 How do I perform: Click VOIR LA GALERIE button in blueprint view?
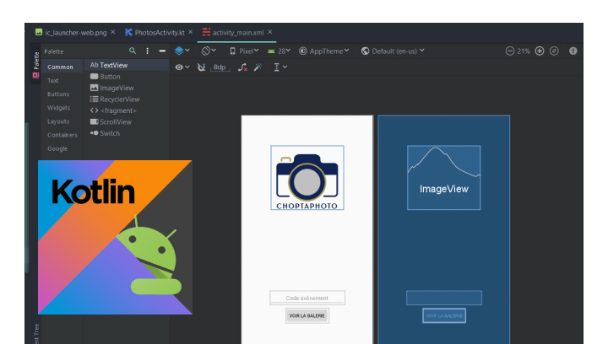(444, 315)
